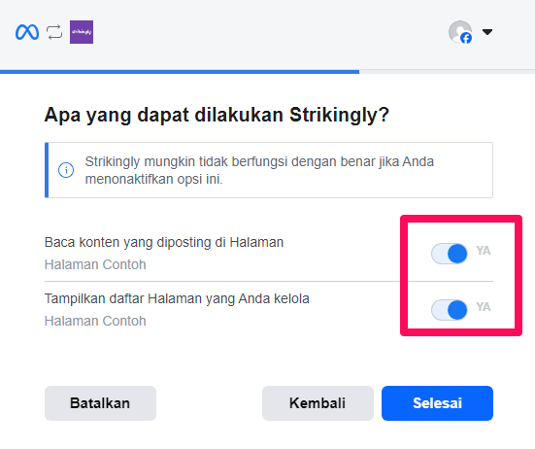Viewport: 535px width, 449px height.
Task: Click the 'Tampilkan daftar Halaman yang Anda kelola' label
Action: (x=177, y=298)
